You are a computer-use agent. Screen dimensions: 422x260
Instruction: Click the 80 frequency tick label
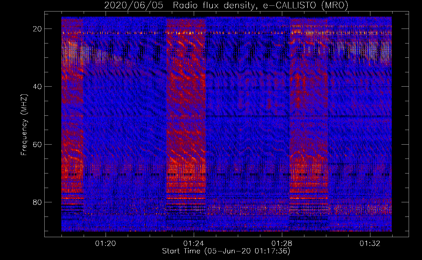38,202
